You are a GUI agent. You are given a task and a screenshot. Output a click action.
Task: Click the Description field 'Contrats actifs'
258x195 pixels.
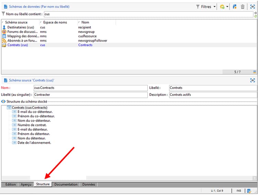tap(213, 95)
